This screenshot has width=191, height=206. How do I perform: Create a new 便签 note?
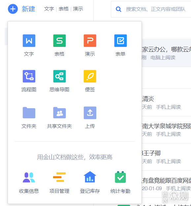click(90, 76)
